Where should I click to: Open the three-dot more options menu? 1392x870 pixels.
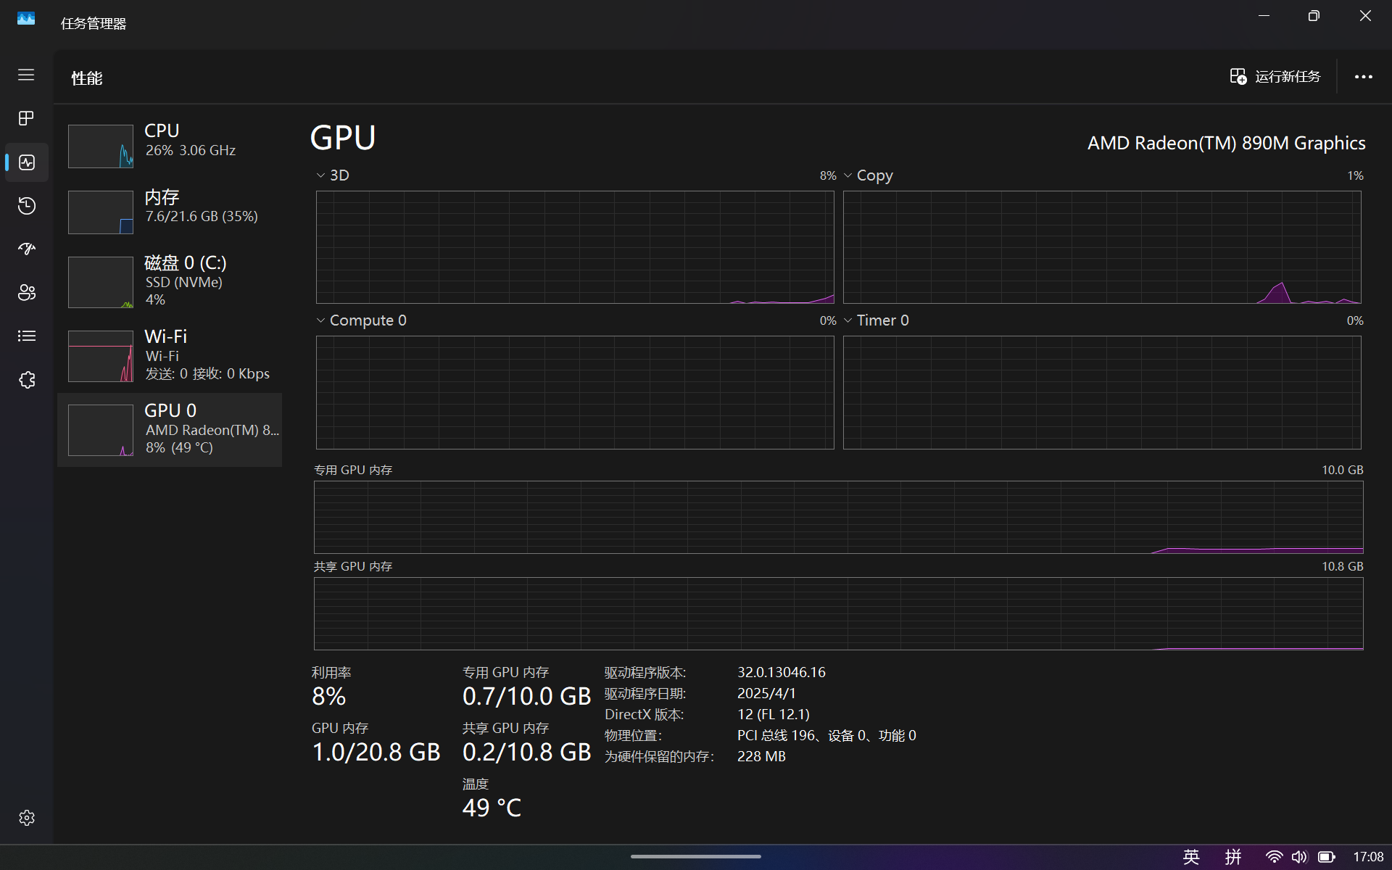click(x=1363, y=77)
